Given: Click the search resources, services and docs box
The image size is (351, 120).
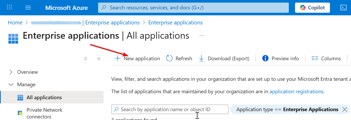Looking at the screenshot, I should [193, 8].
